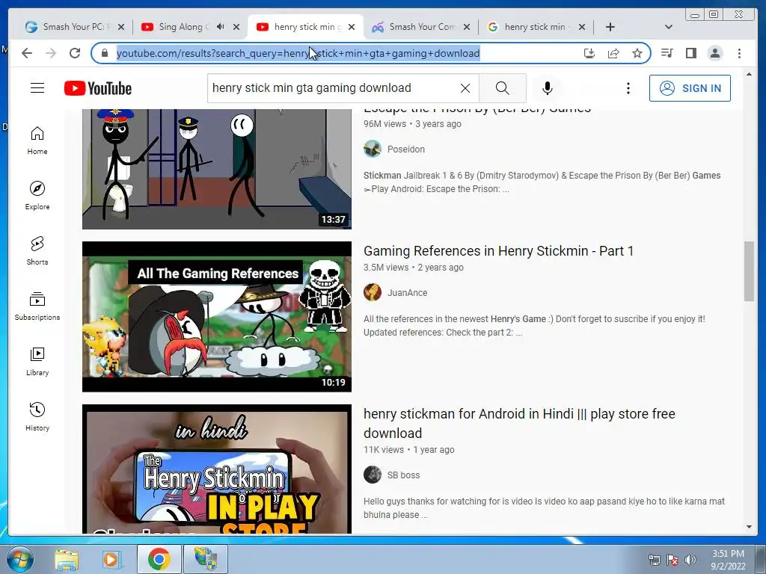766x574 pixels.
Task: Open the 13:37 stickman jailbreak video thumbnail
Action: (217, 169)
